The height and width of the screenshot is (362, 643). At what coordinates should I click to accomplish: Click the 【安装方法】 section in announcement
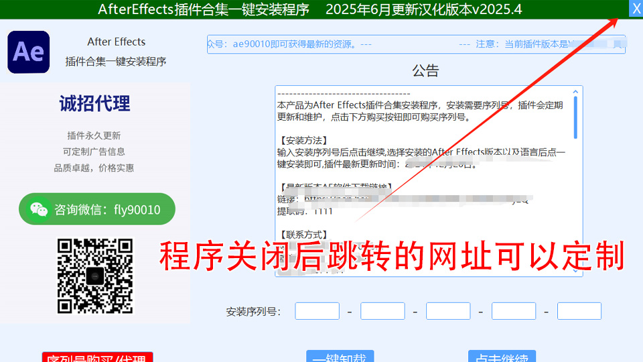[x=303, y=141]
